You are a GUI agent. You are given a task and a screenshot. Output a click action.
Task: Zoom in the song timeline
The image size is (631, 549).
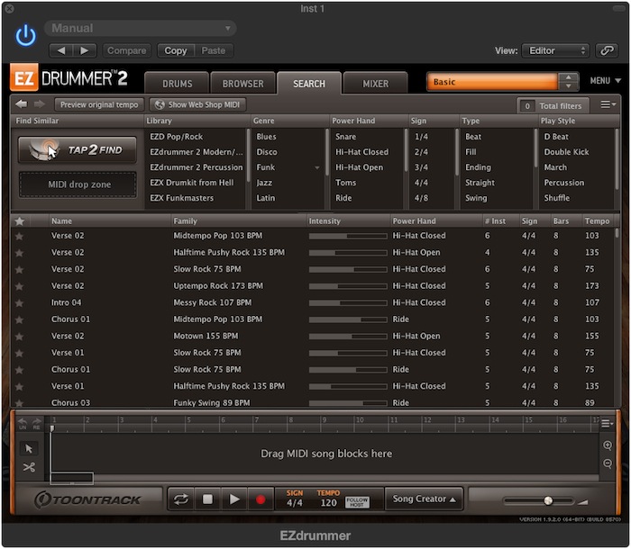point(608,445)
